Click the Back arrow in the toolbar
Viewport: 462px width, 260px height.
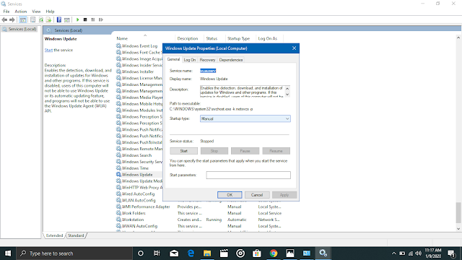tap(4, 19)
